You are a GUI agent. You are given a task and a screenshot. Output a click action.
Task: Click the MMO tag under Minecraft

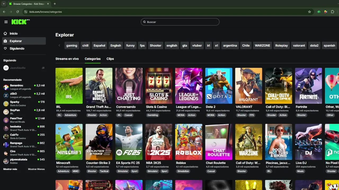click(x=75, y=171)
